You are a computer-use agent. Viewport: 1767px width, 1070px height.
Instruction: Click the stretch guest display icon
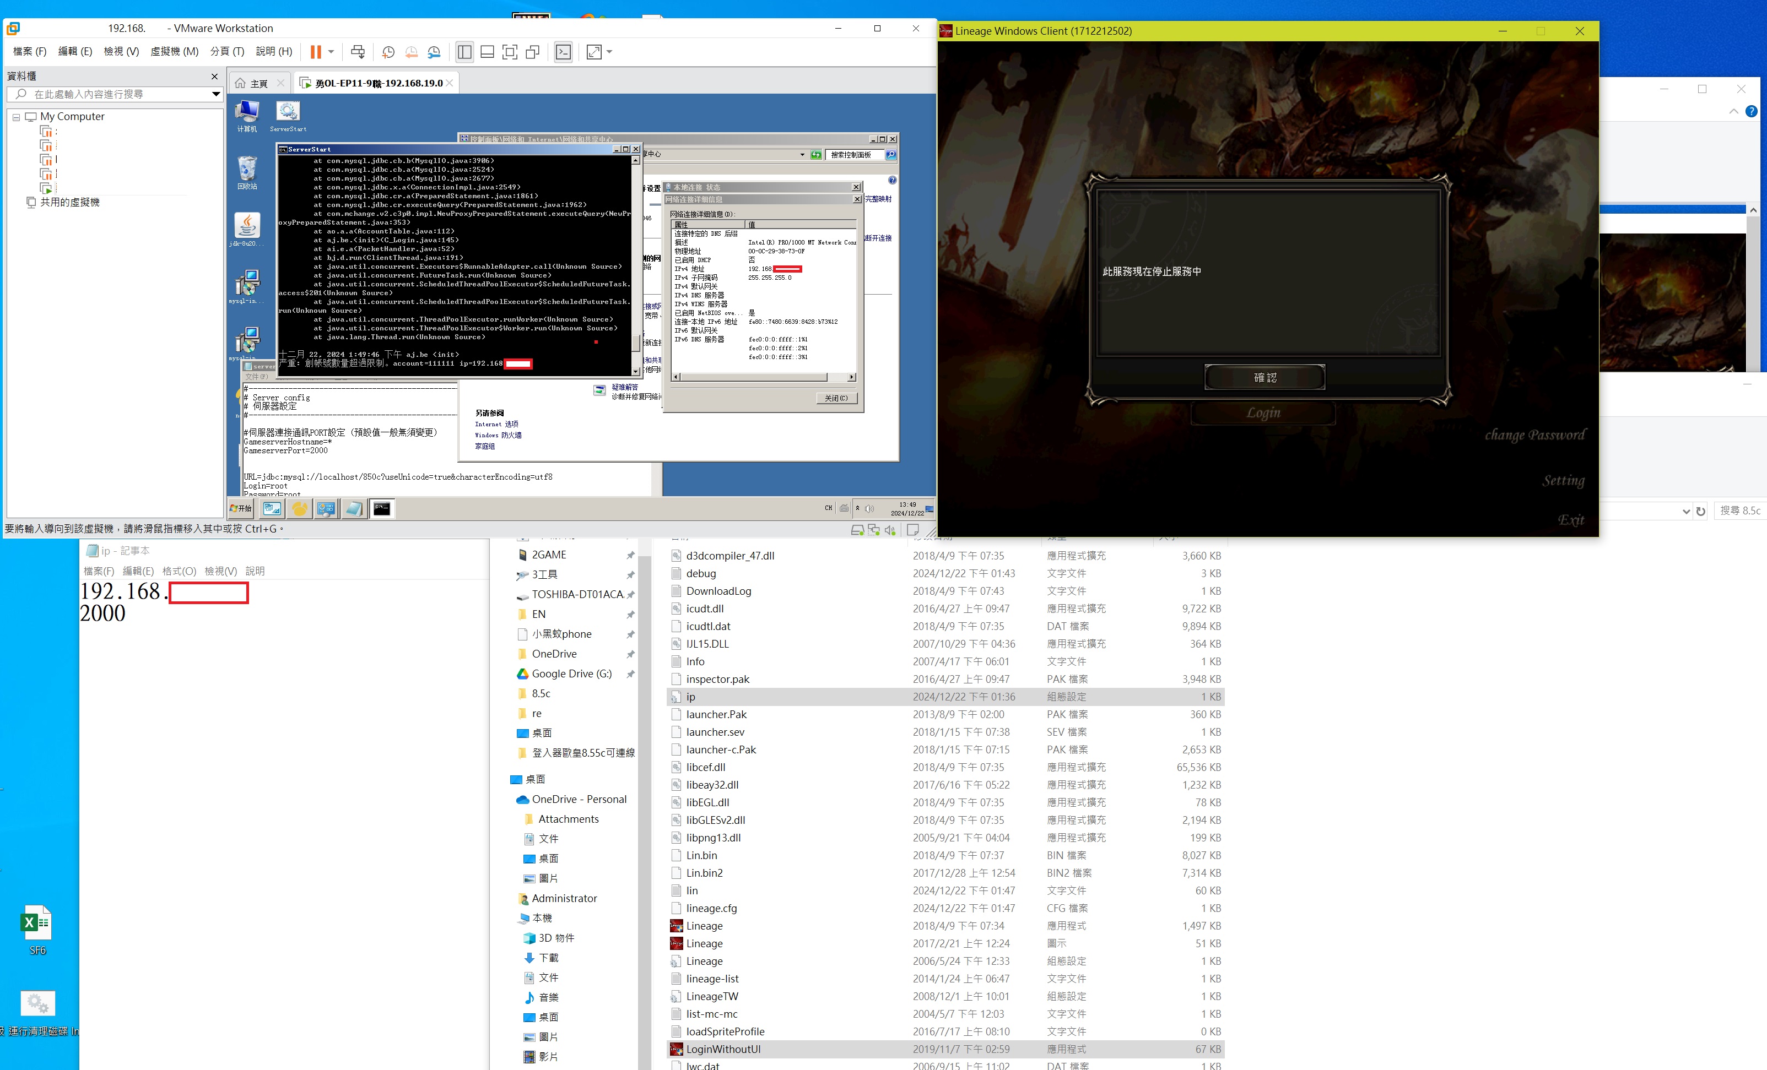pos(594,52)
